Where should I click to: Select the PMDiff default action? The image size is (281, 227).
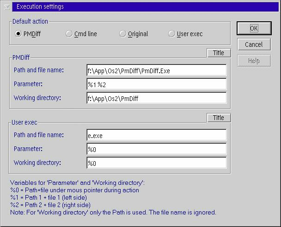(28, 34)
